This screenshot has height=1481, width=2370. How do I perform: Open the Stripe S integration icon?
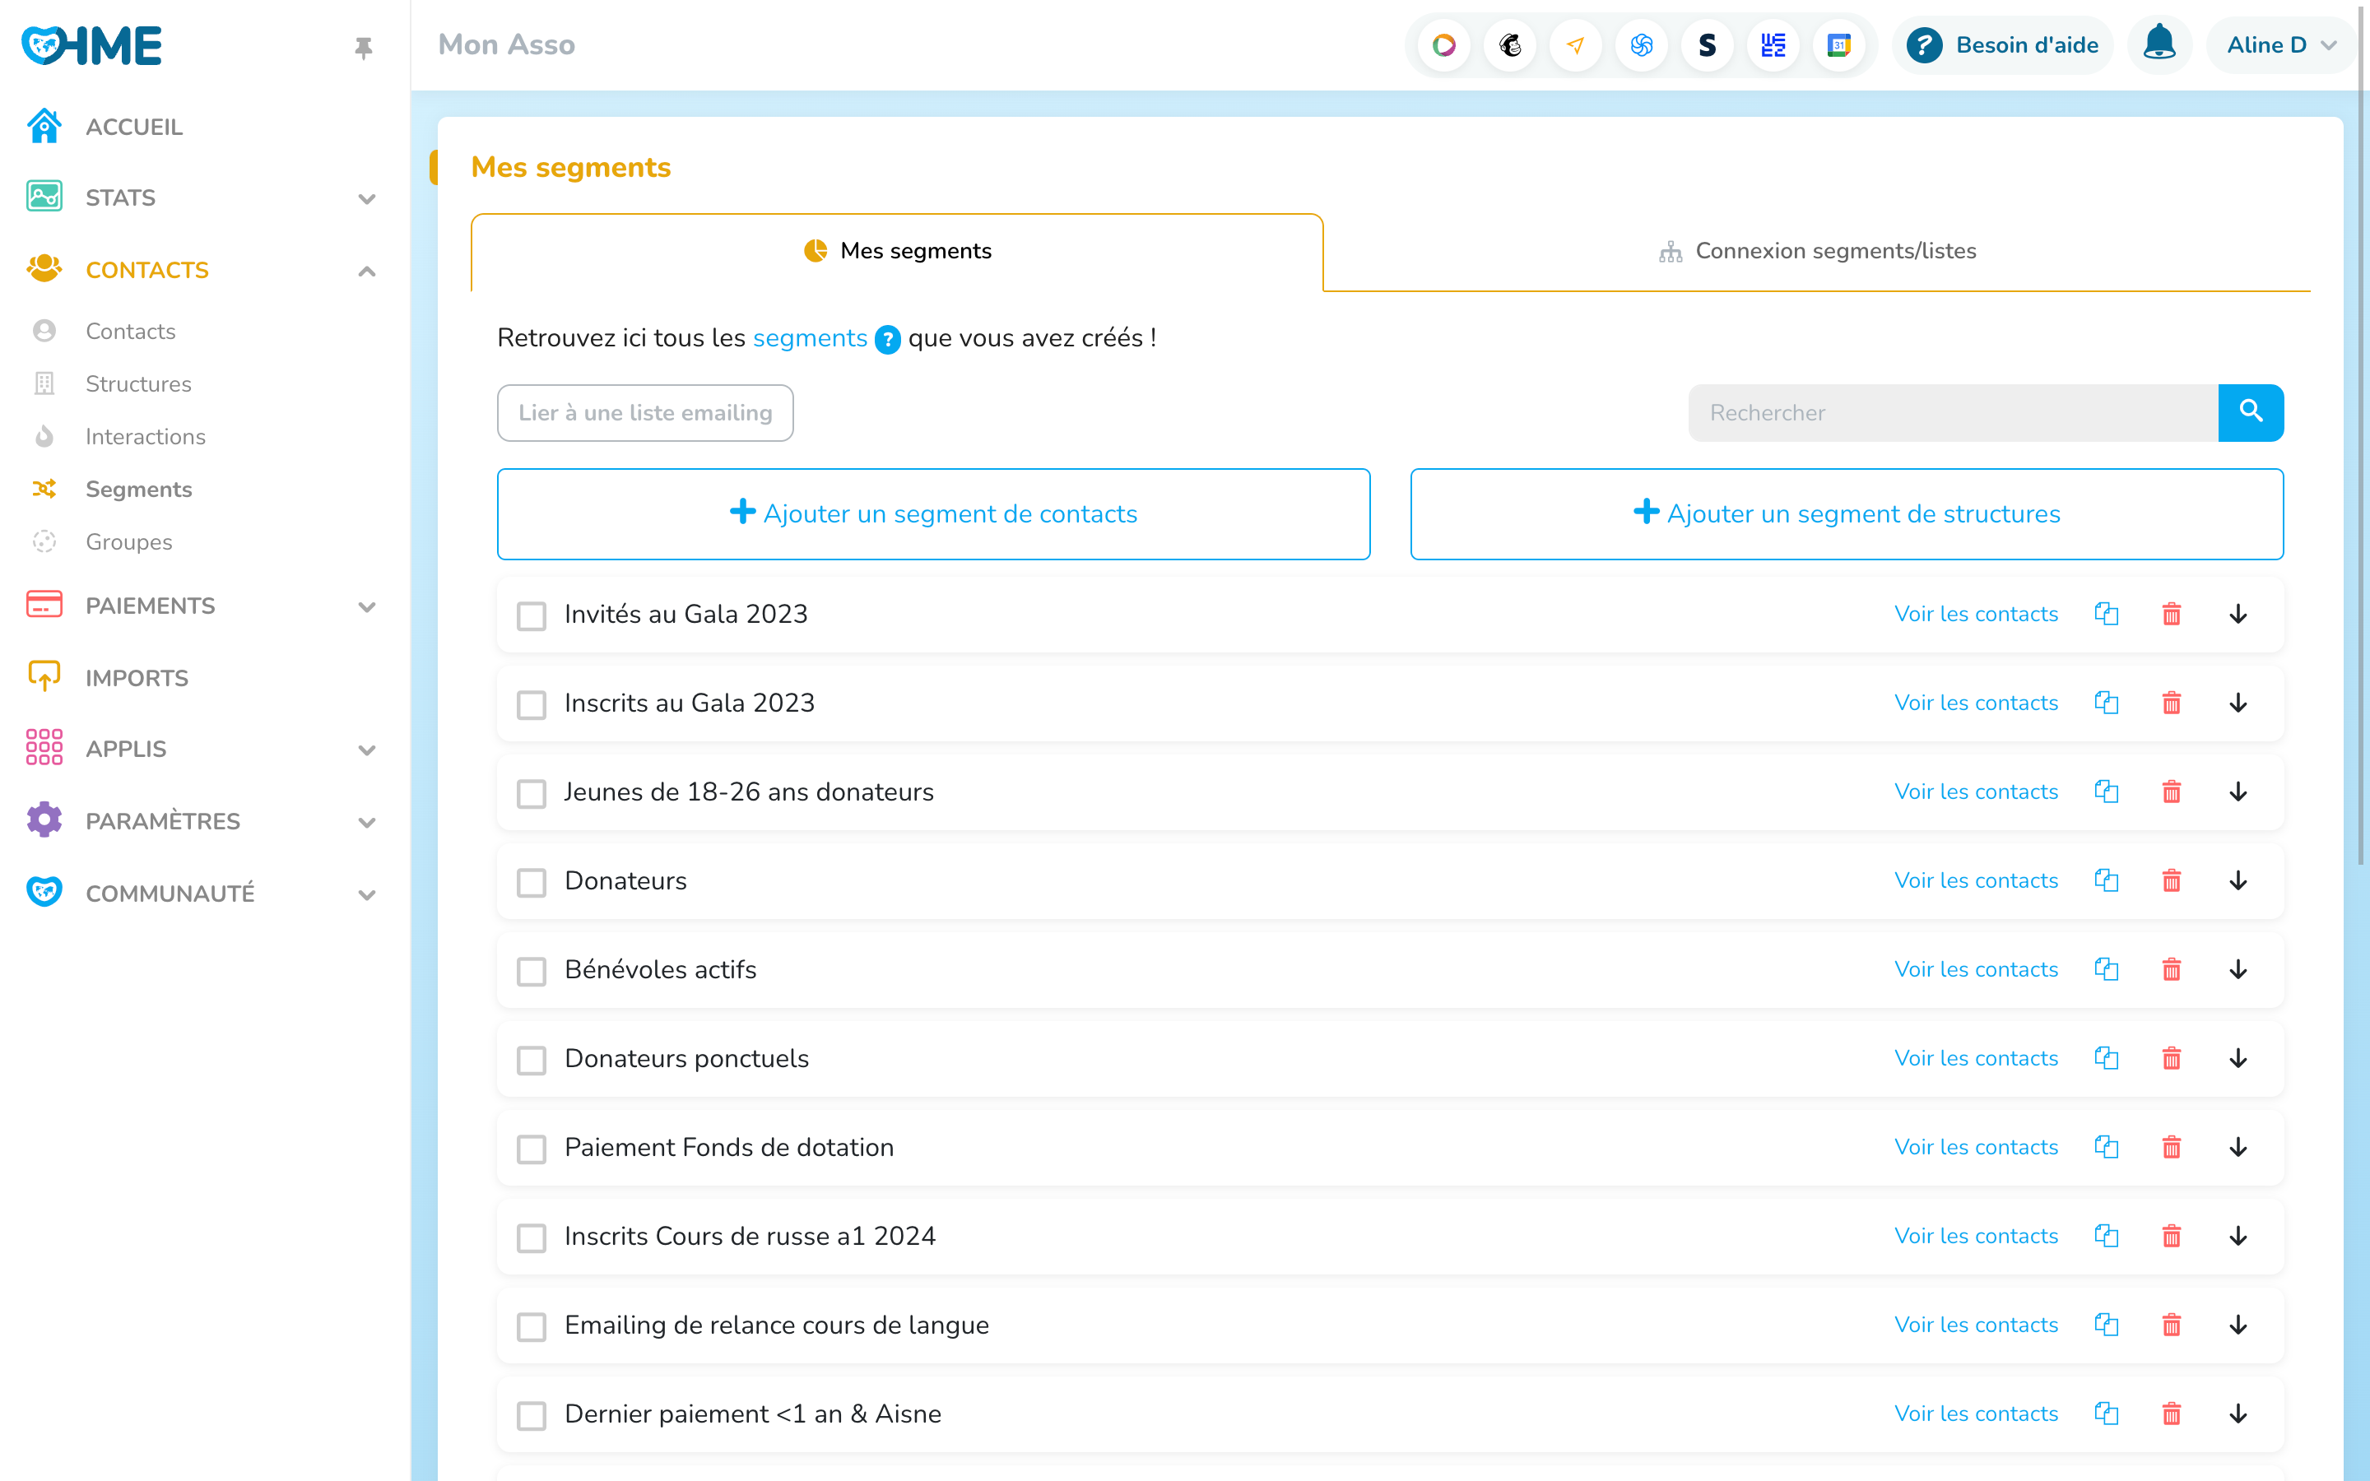(x=1707, y=45)
